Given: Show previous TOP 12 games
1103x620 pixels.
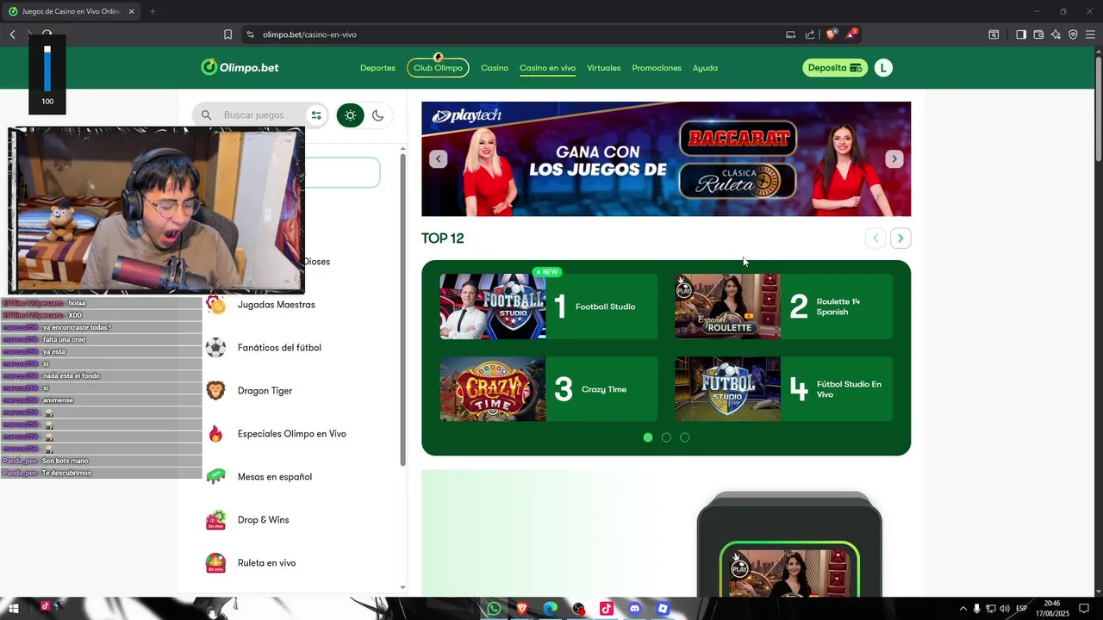Looking at the screenshot, I should point(876,239).
